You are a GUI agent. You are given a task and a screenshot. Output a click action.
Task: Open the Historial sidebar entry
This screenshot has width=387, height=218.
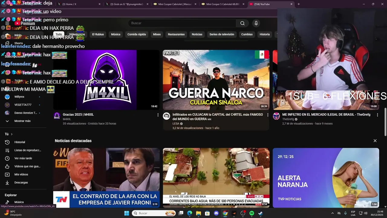point(20,142)
